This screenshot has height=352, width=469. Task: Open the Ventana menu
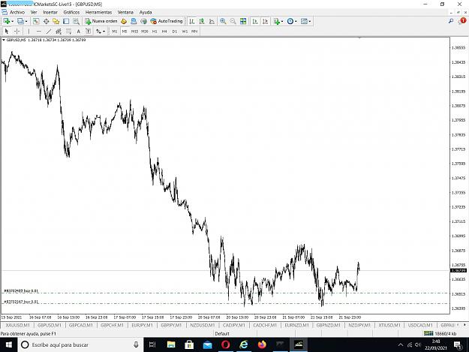125,12
